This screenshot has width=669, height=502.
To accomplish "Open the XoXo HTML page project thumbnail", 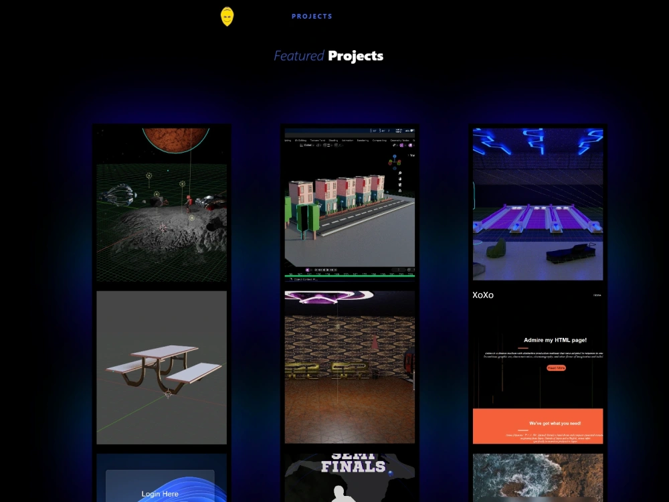I will (538, 367).
